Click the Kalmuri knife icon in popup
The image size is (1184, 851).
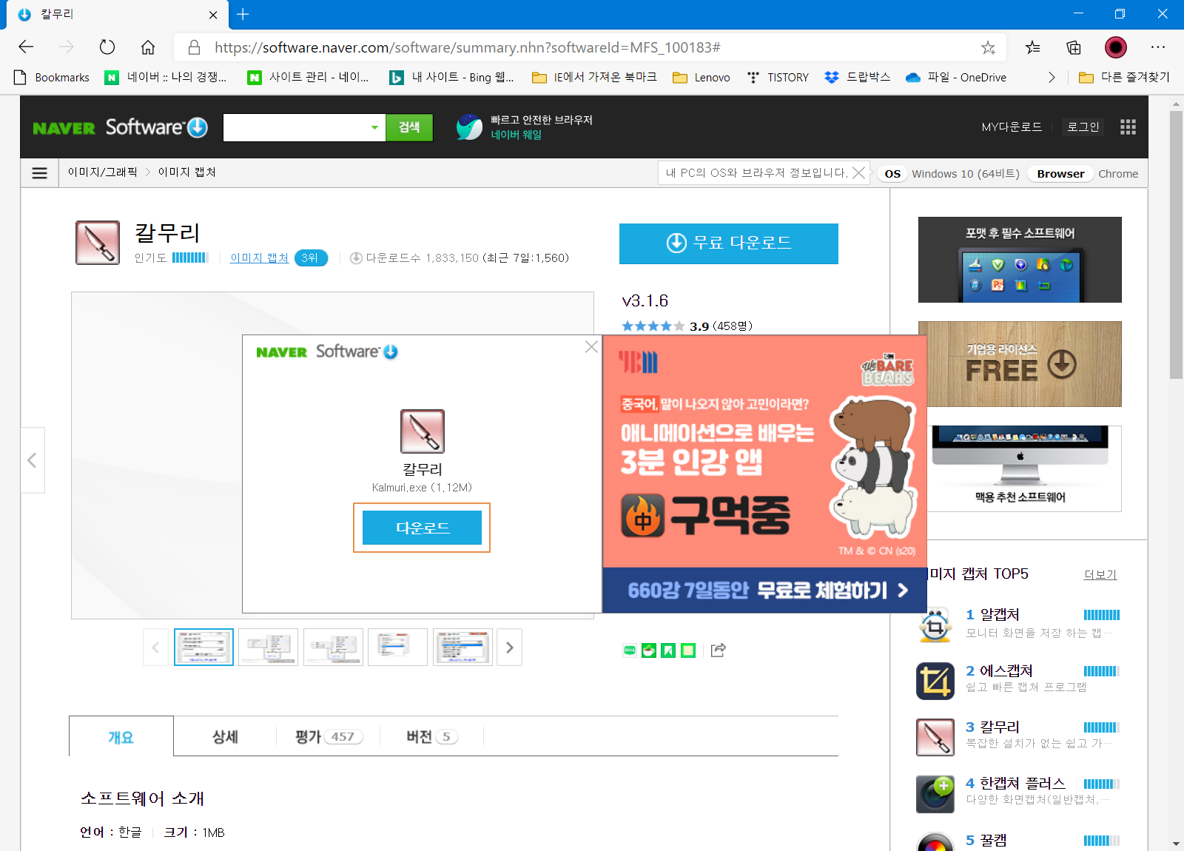pyautogui.click(x=423, y=431)
